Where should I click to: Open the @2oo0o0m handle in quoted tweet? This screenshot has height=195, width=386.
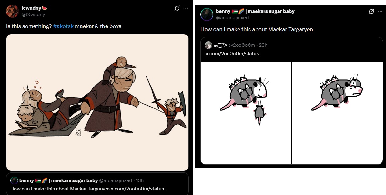coord(242,45)
